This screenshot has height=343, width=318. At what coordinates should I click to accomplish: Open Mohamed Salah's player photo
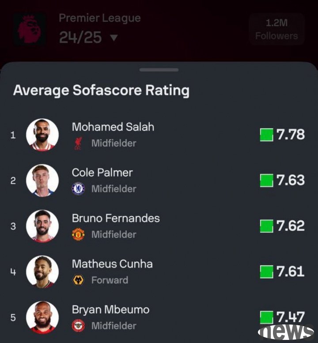42,135
